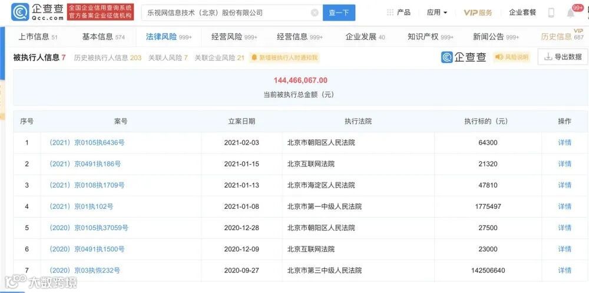
Task: Open the 新闻公告 tab
Action: point(496,36)
